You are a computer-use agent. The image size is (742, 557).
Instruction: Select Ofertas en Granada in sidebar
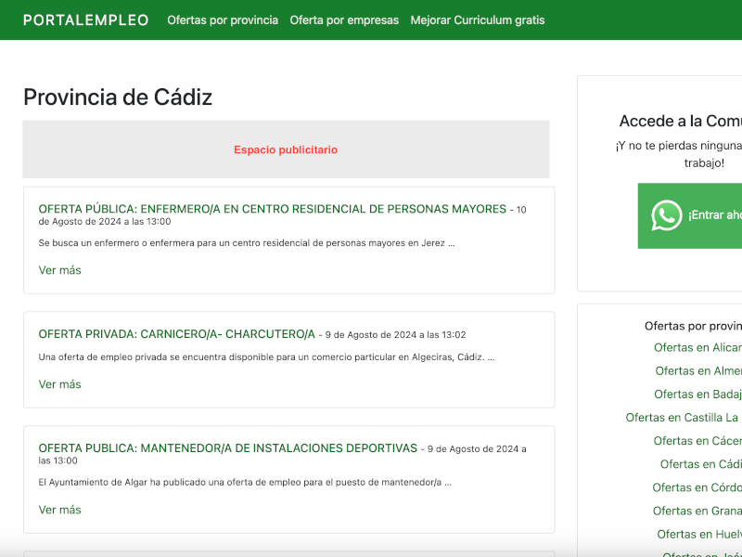coord(697,511)
